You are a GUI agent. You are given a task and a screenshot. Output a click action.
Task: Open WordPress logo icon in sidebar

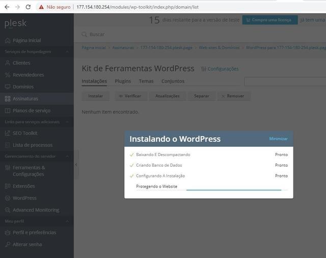click(x=8, y=198)
